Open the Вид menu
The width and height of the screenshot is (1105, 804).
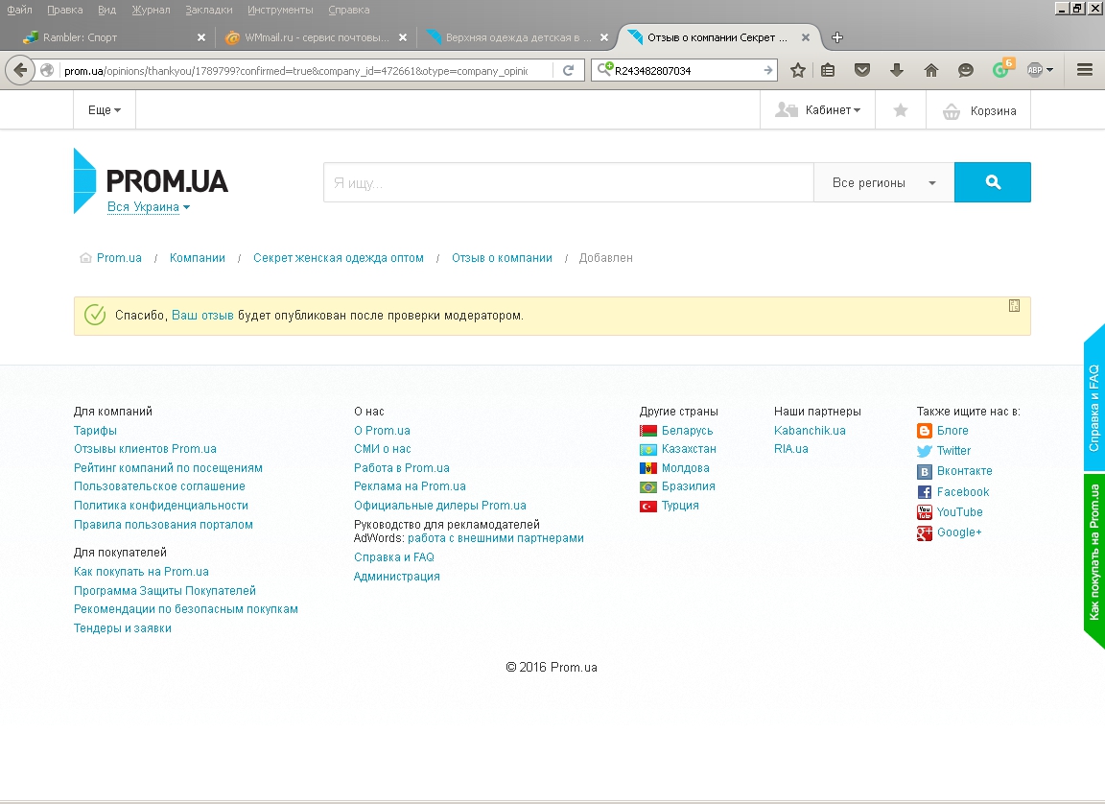(107, 10)
